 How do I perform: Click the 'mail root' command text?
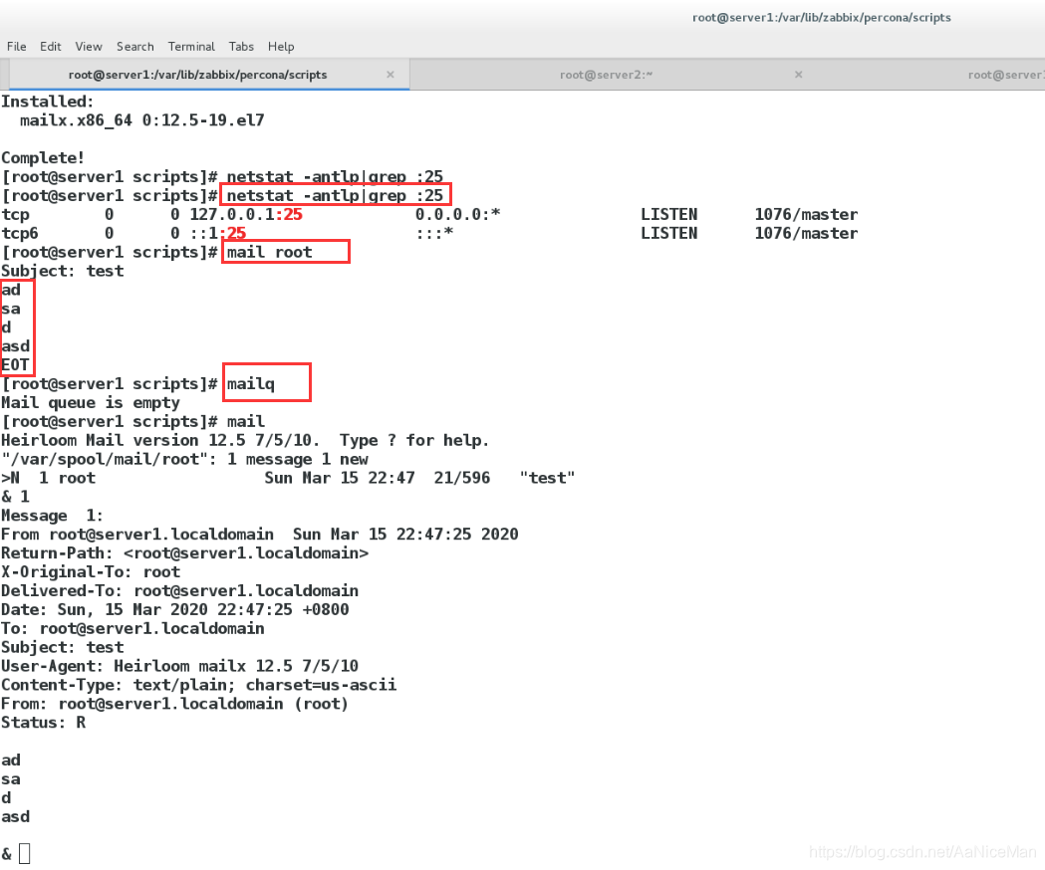pos(269,252)
